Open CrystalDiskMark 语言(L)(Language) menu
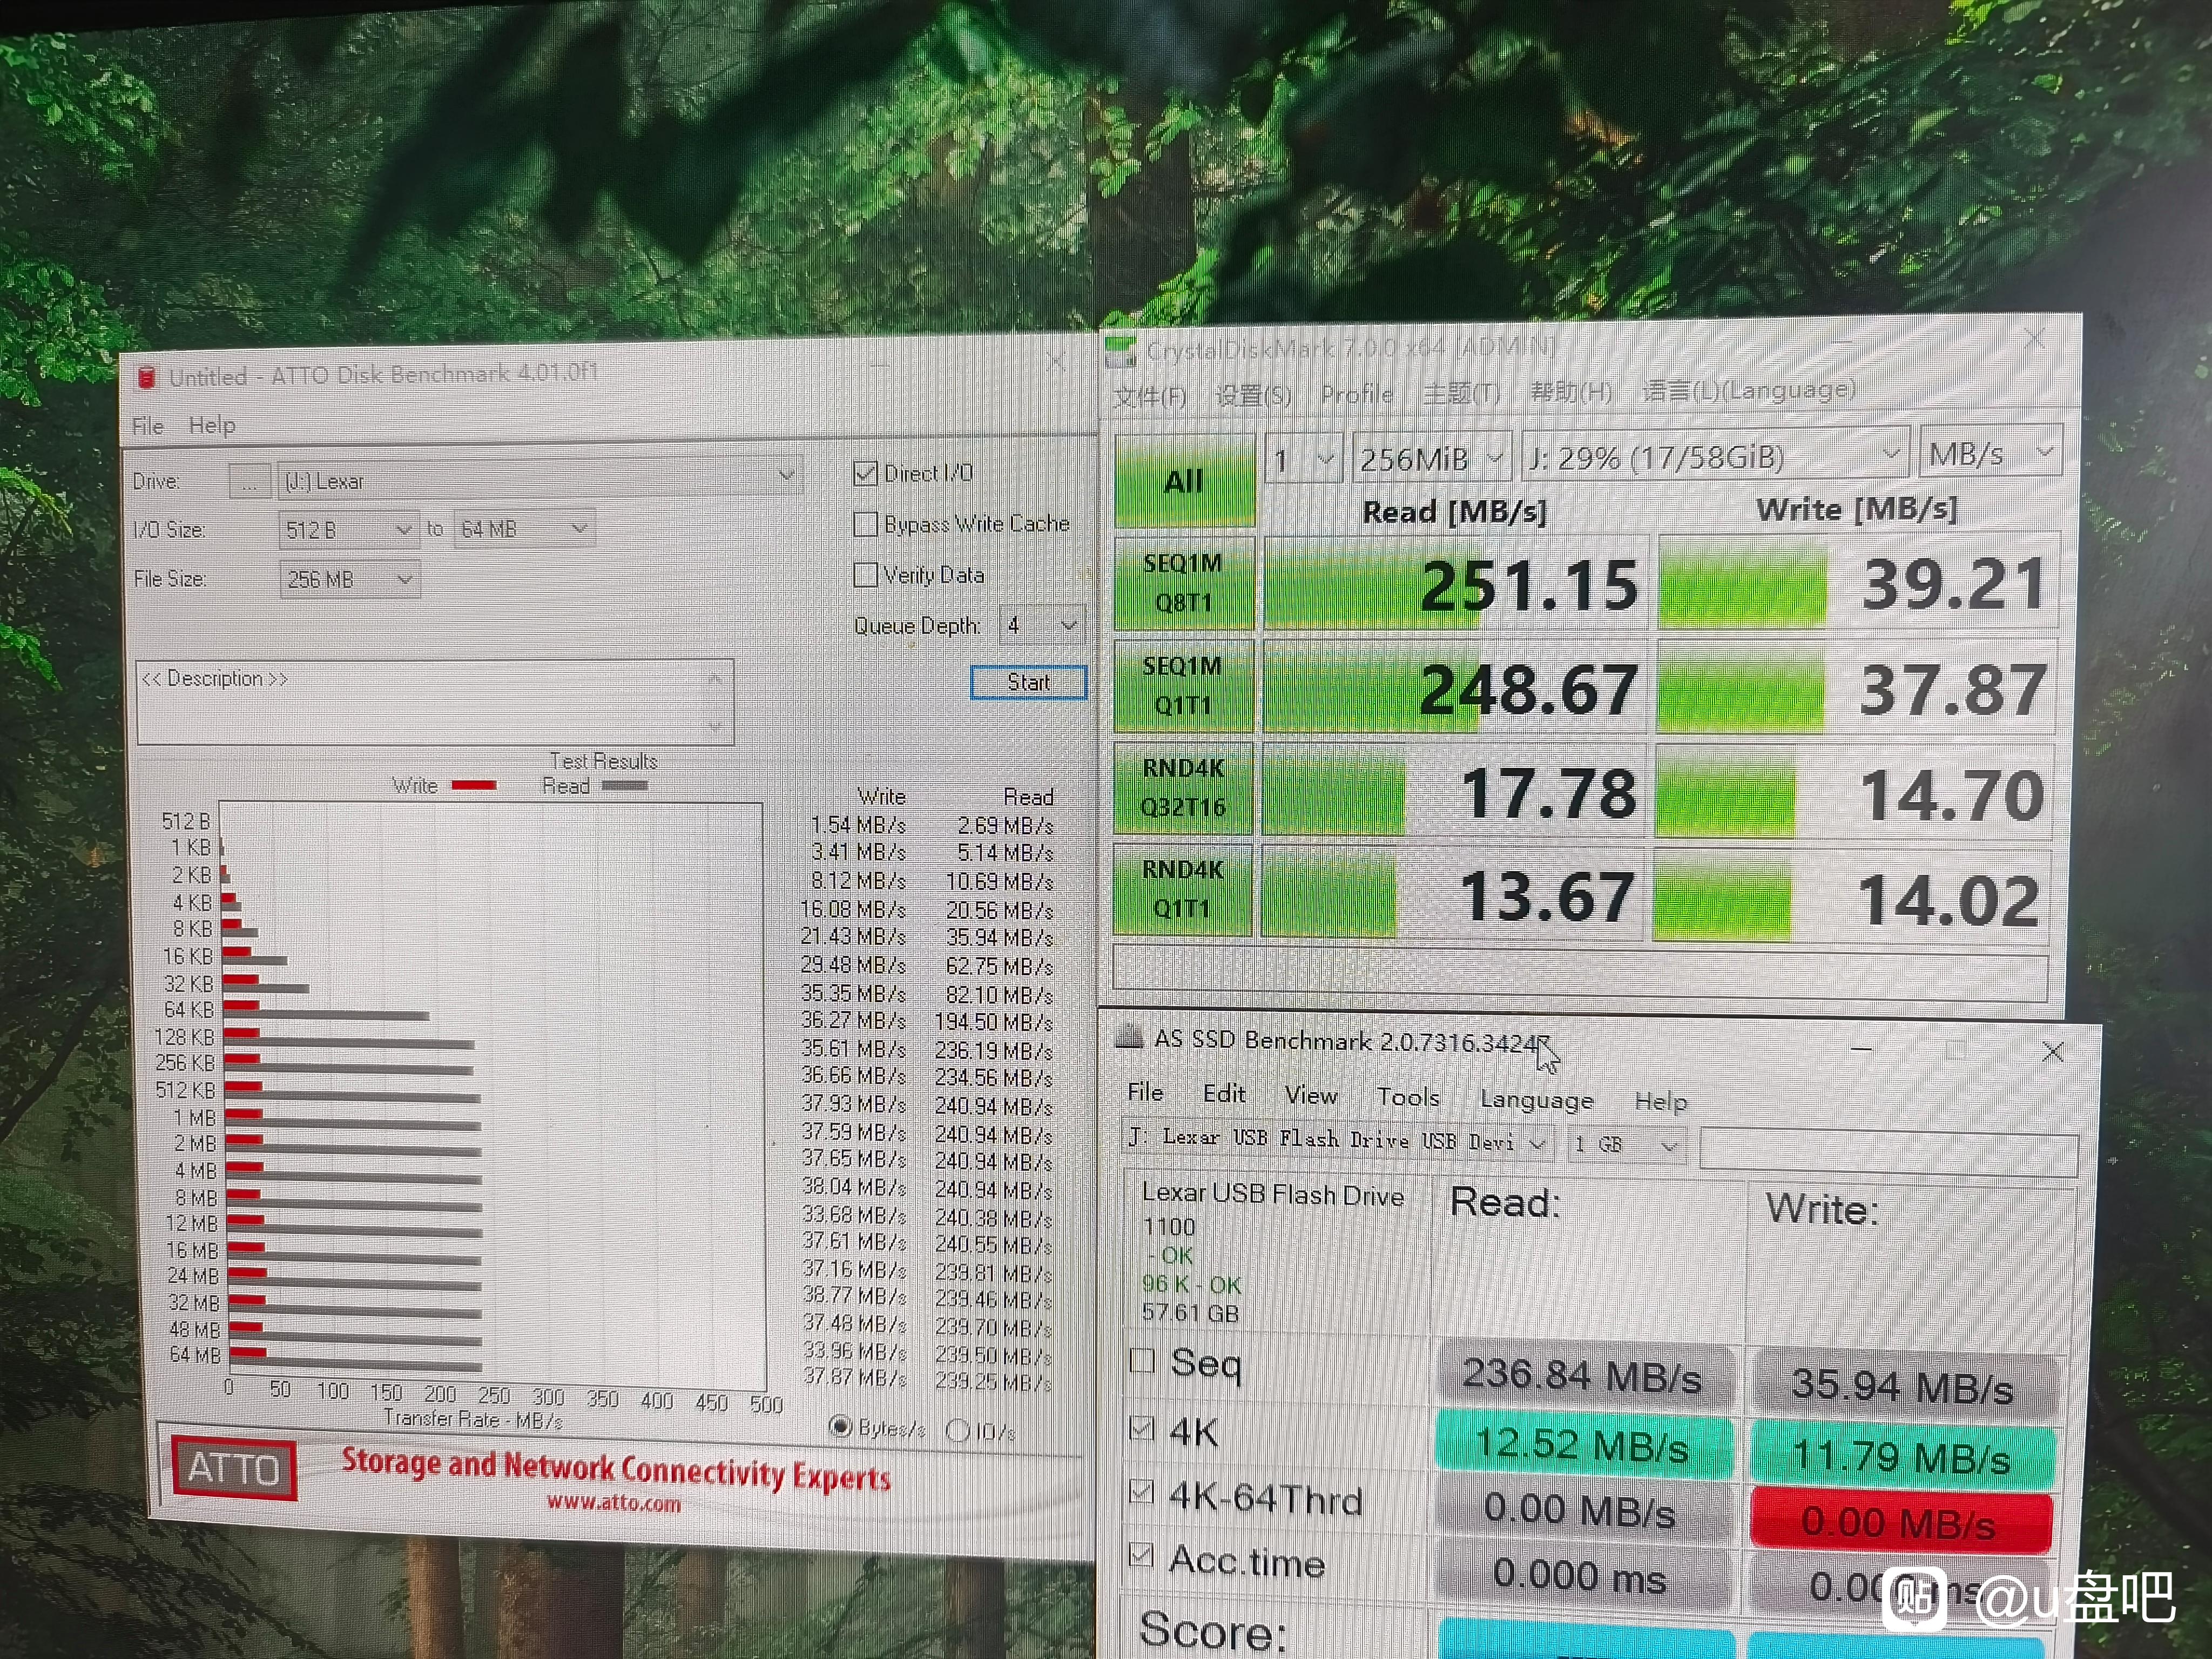The height and width of the screenshot is (1659, 2212). pos(1748,389)
